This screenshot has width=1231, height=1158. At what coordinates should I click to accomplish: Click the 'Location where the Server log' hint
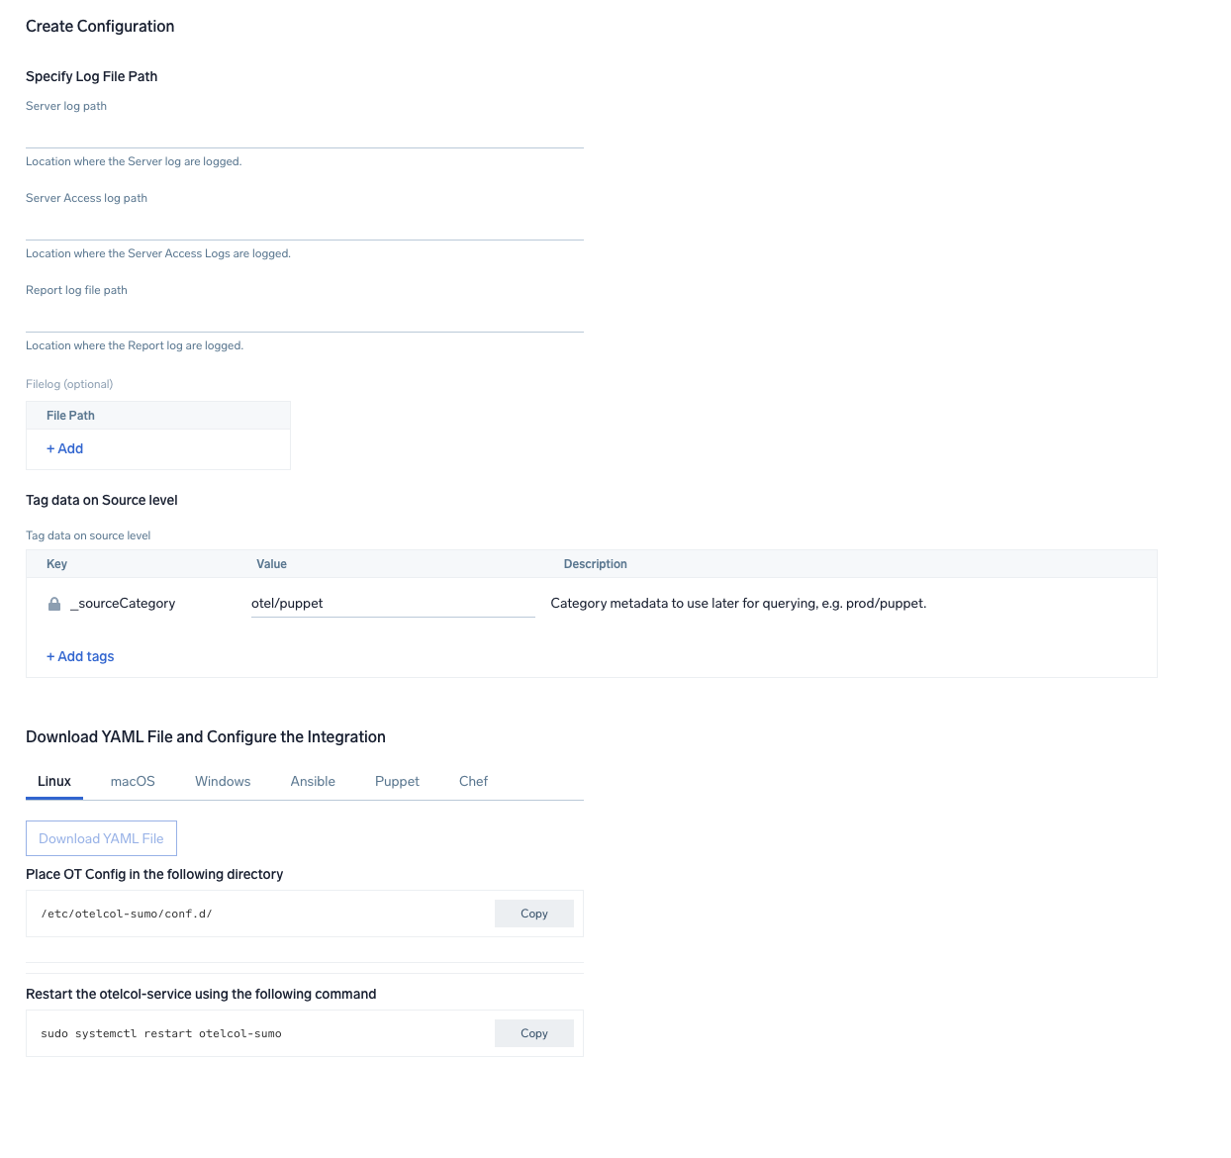click(134, 161)
